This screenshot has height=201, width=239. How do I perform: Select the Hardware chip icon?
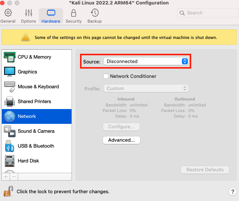[51, 13]
